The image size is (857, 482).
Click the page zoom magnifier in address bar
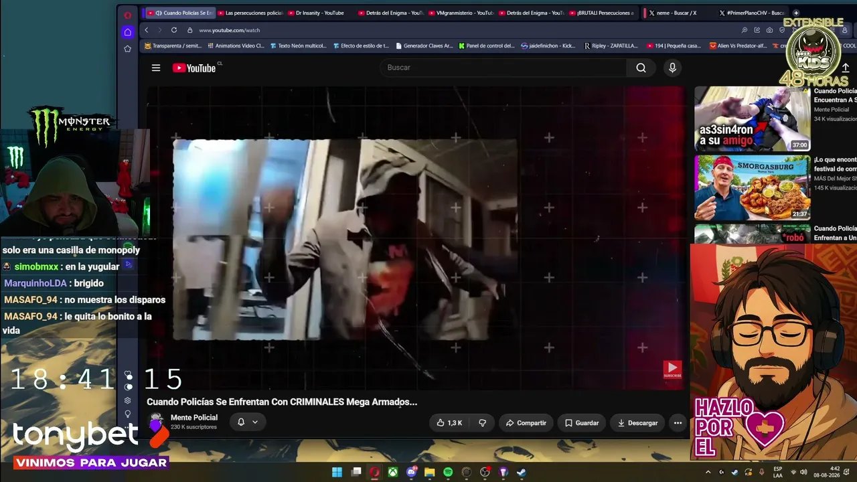click(x=745, y=30)
